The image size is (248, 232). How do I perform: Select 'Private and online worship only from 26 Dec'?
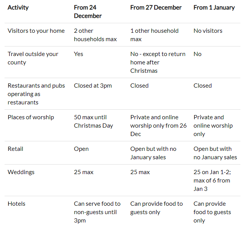point(158,126)
